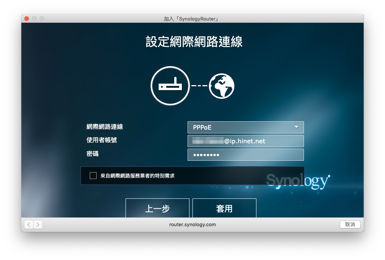Close the window with the red button

tap(27, 19)
